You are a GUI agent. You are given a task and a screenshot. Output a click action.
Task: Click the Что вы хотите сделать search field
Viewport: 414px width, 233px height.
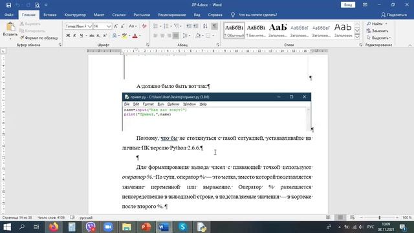click(x=257, y=15)
